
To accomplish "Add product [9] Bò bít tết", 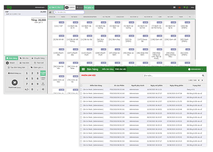I will click(58, 40).
